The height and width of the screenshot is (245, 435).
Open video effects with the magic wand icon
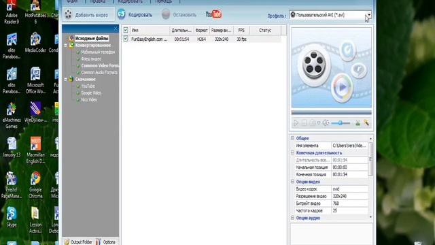[x=366, y=122]
